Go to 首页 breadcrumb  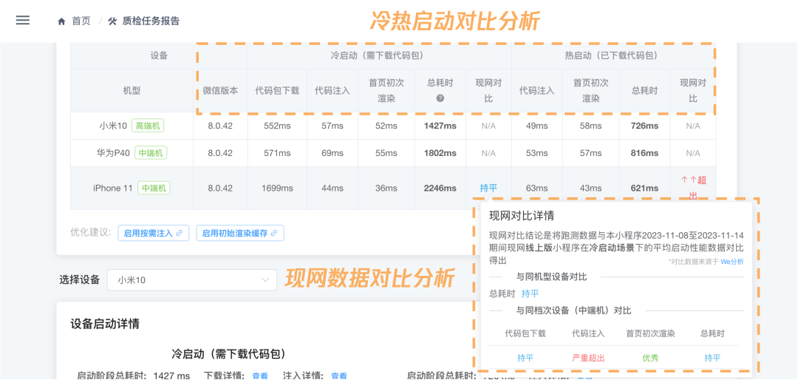tap(81, 21)
